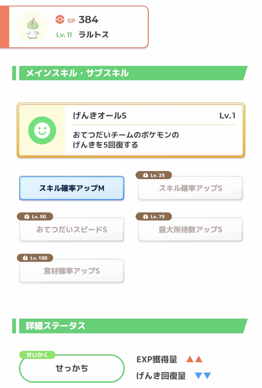Tap the locked おてつだいスピードS sub skill
The image size is (262, 388).
pyautogui.click(x=72, y=230)
